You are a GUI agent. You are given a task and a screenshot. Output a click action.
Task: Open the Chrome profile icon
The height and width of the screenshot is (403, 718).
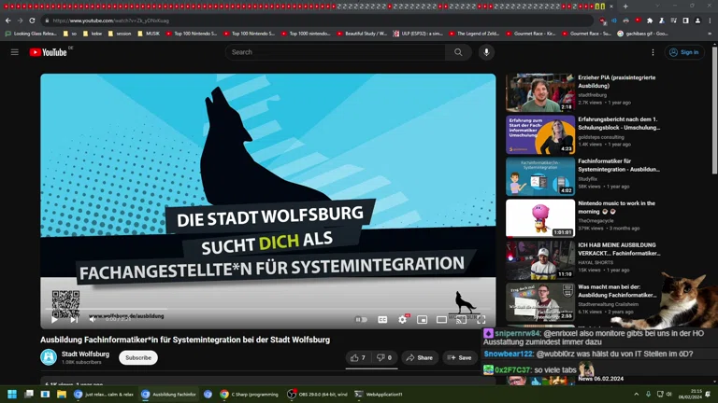click(x=697, y=21)
